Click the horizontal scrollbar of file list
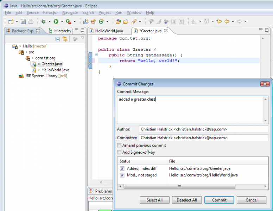This screenshot has width=273, height=211. point(179,186)
